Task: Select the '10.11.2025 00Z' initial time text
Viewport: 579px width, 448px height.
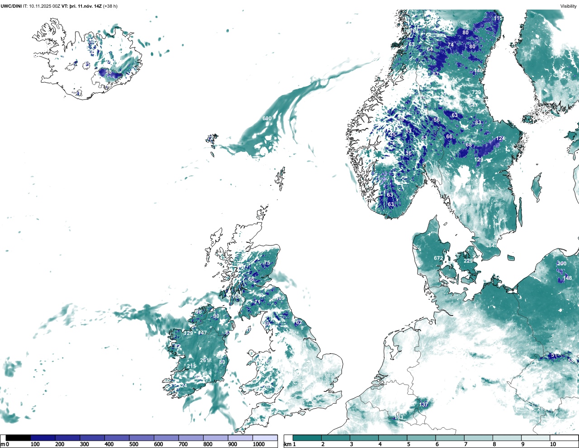Action: (44, 6)
